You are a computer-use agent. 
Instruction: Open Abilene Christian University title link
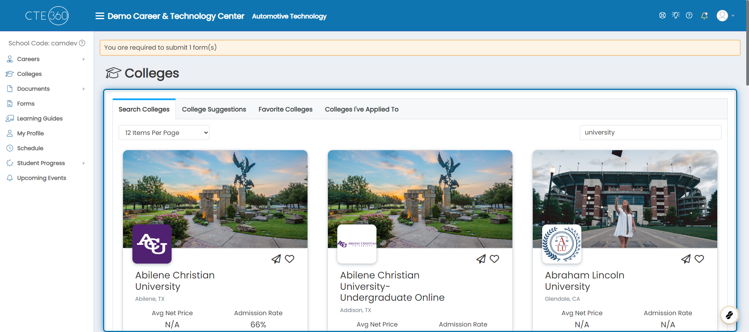click(175, 281)
